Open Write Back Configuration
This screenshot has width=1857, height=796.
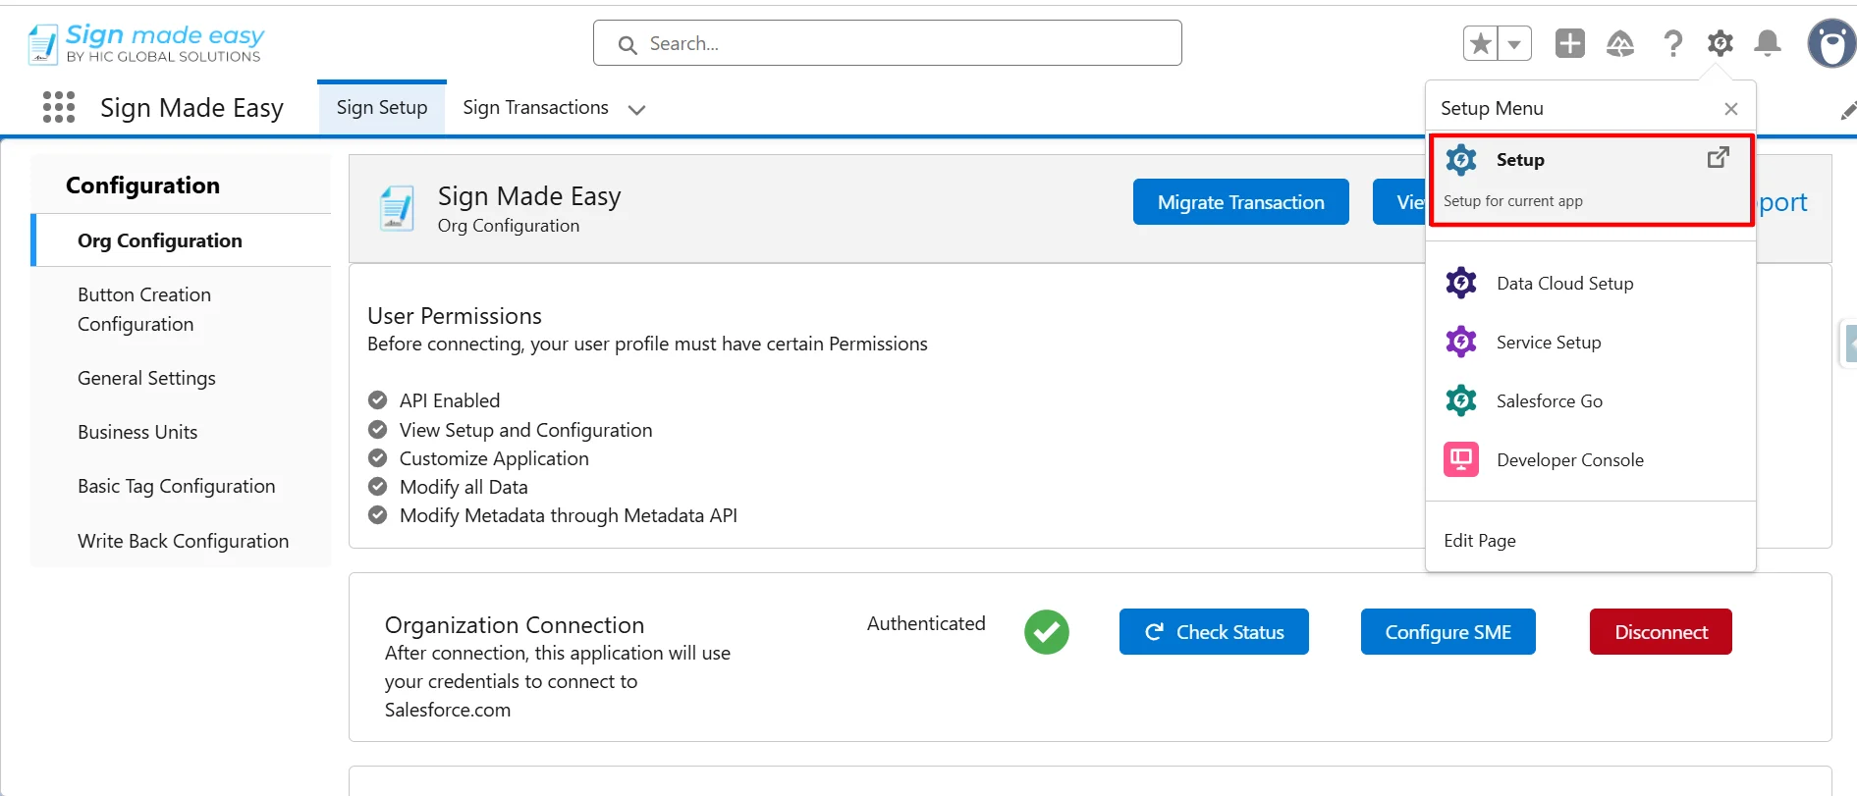(181, 541)
